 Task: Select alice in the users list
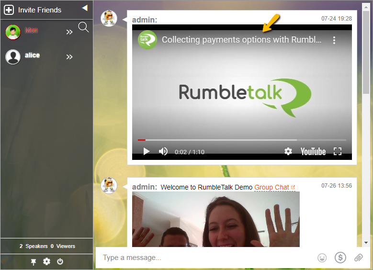pos(32,56)
